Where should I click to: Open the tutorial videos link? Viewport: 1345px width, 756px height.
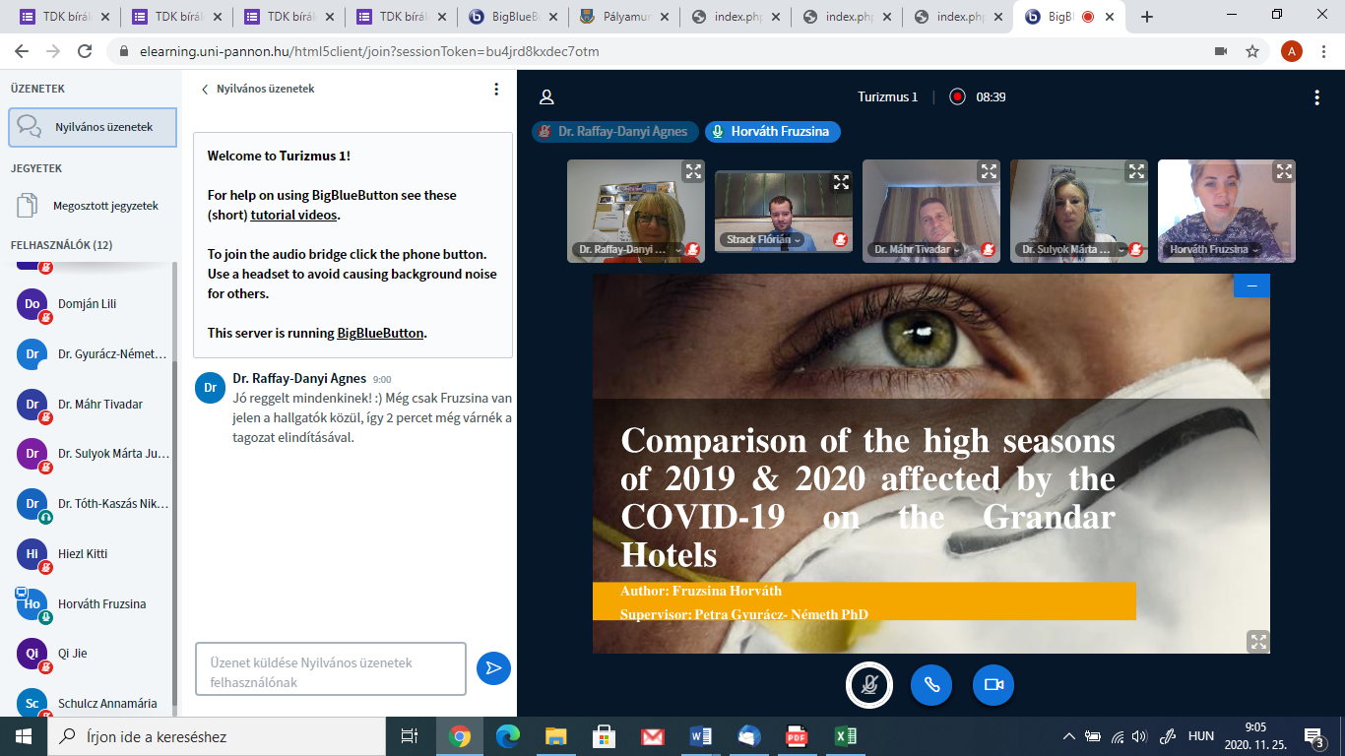tap(293, 215)
